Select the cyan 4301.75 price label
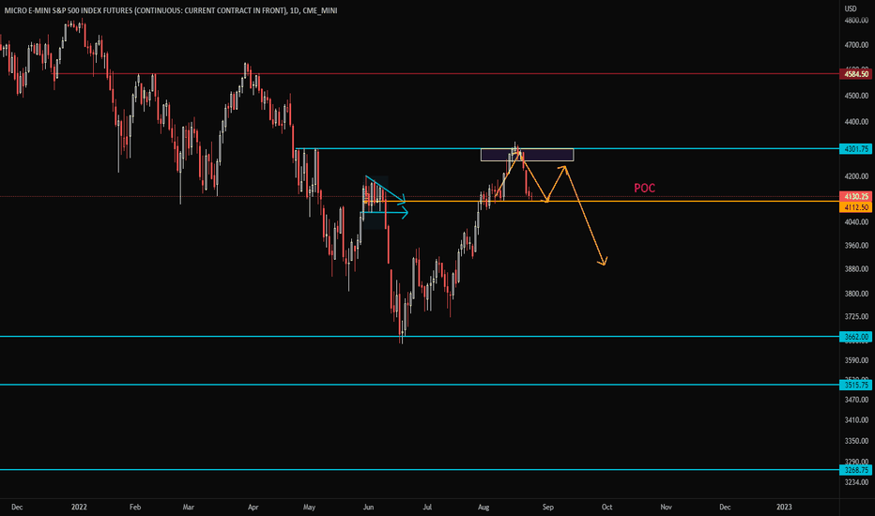 [x=856, y=149]
